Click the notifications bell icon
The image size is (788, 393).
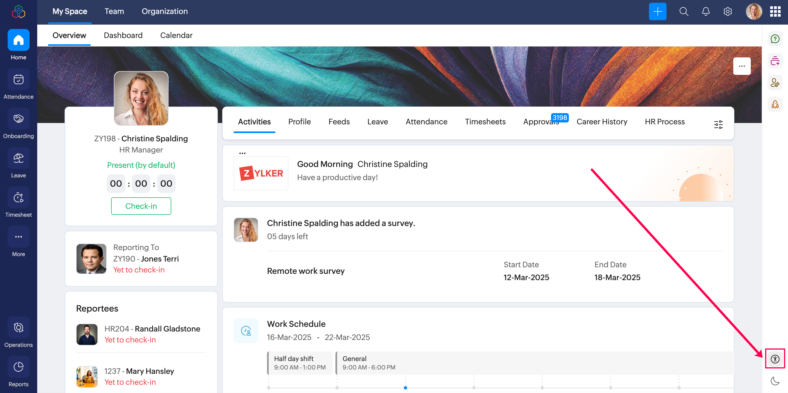(x=705, y=11)
